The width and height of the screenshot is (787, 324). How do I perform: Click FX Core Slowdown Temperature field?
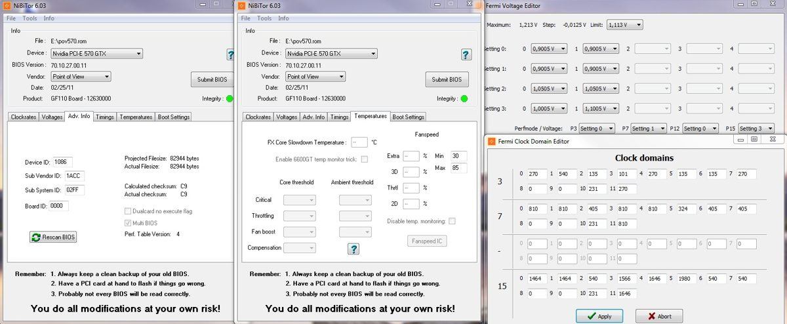pos(359,142)
